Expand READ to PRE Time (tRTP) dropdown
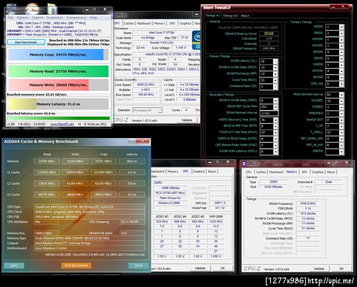This screenshot has width=357, height=287. (275, 126)
